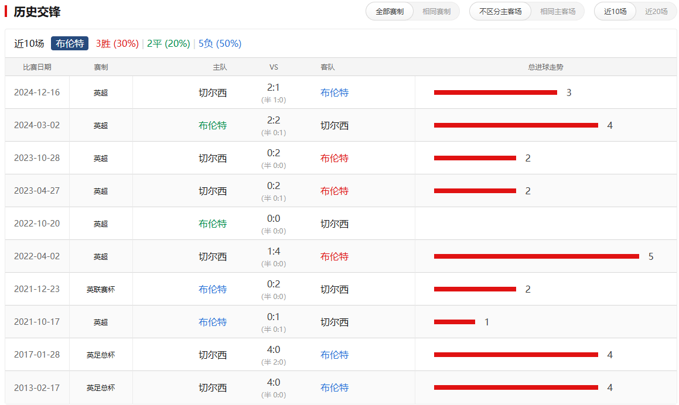Viewport: 679px width, 405px height.
Task: Switch to 相同主客场 filter
Action: pyautogui.click(x=557, y=12)
